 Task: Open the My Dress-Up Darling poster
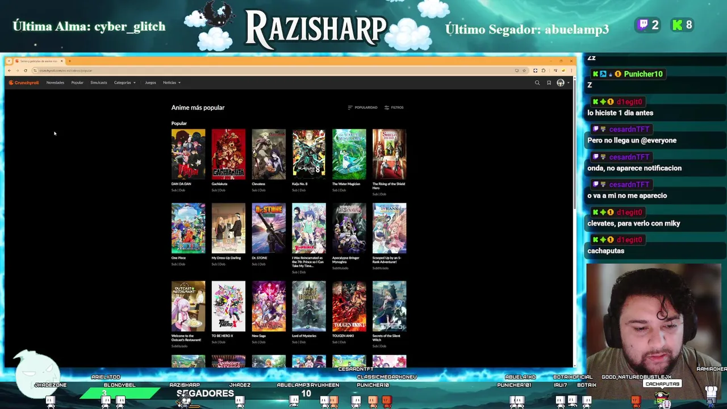coord(228,228)
